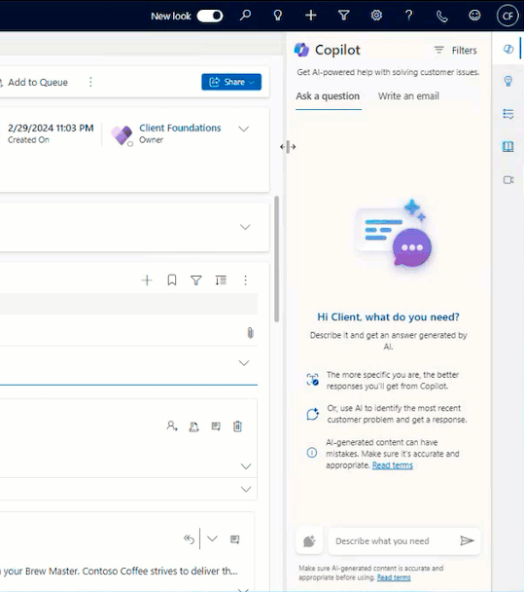
Task: Expand header chevron next to Client Foundations
Action: click(x=244, y=129)
